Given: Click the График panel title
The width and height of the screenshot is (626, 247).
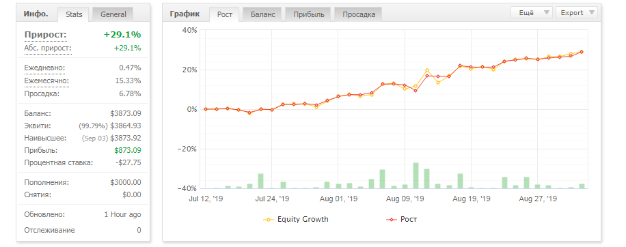Looking at the screenshot, I should (x=185, y=14).
